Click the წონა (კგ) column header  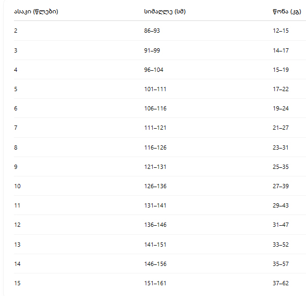click(287, 12)
